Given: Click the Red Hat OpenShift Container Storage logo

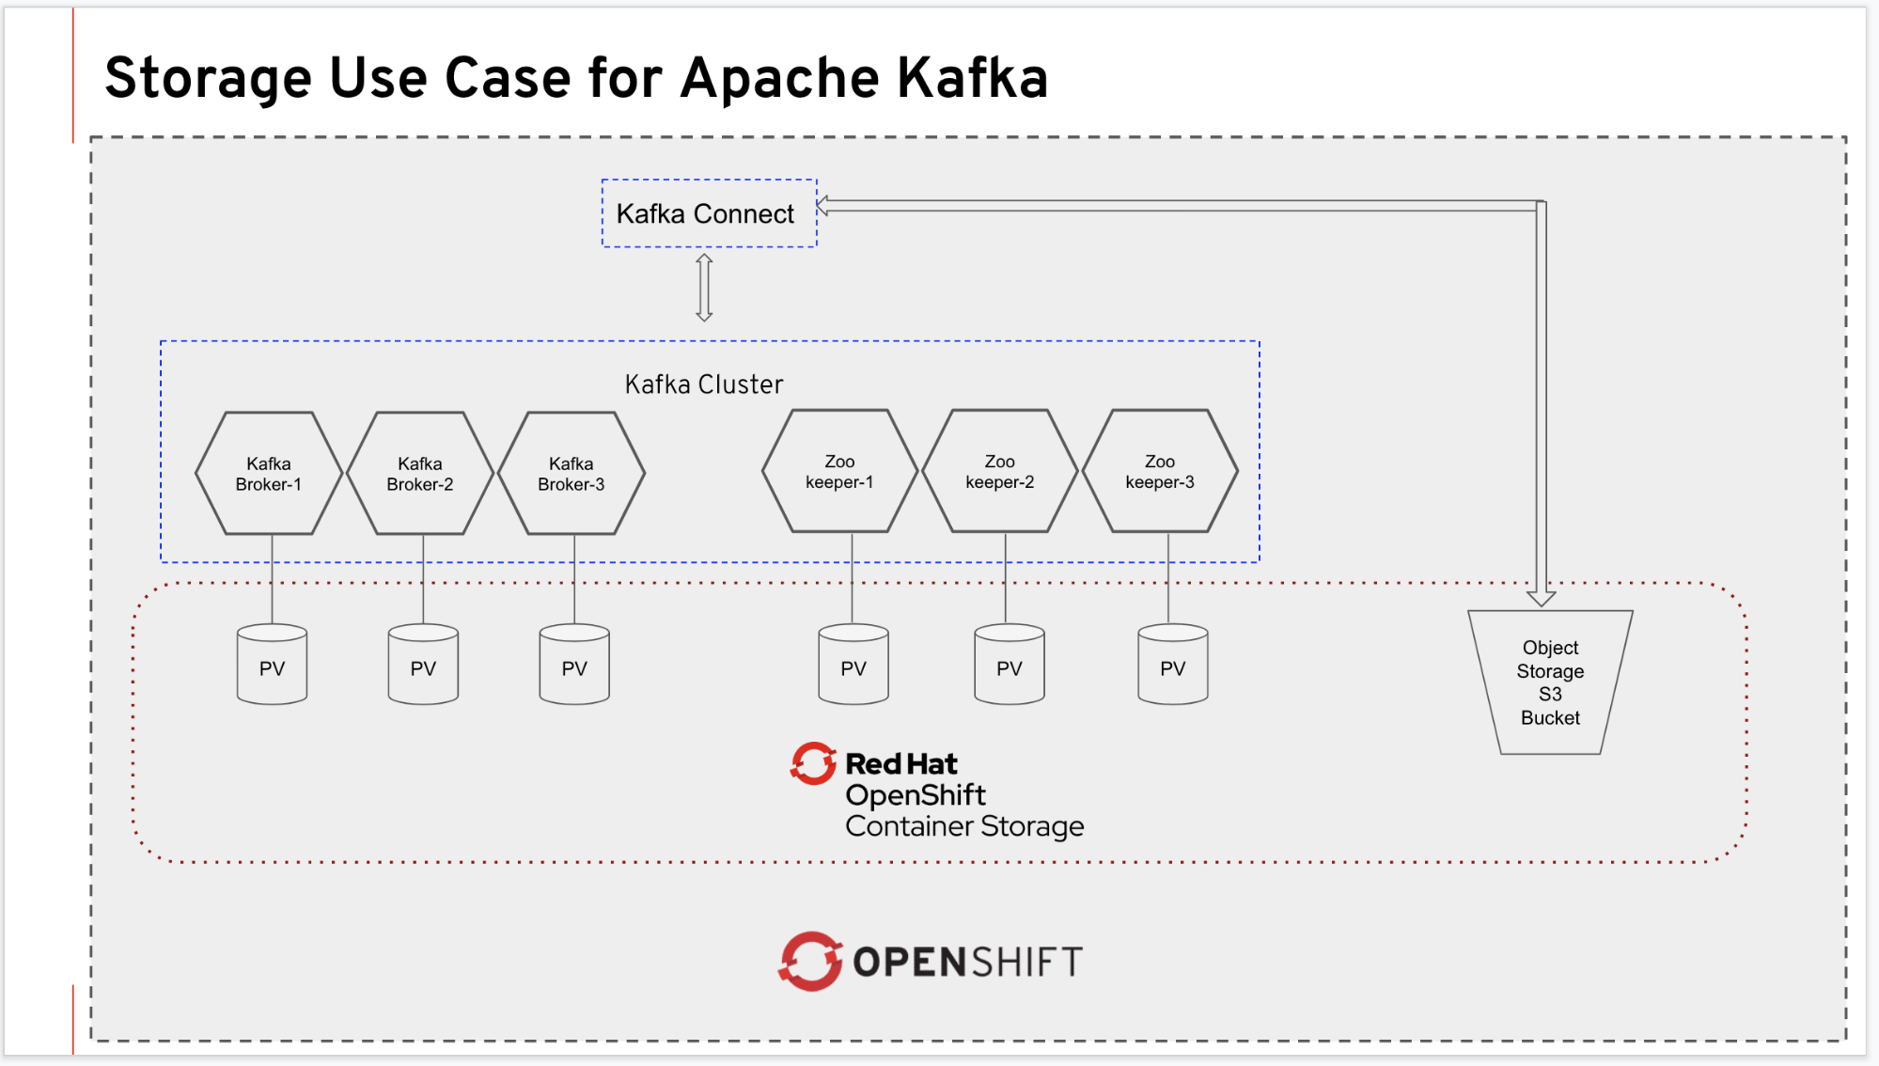Looking at the screenshot, I should click(x=936, y=792).
